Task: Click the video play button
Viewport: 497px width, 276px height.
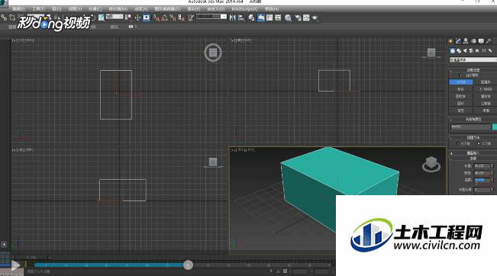Action: 15,265
